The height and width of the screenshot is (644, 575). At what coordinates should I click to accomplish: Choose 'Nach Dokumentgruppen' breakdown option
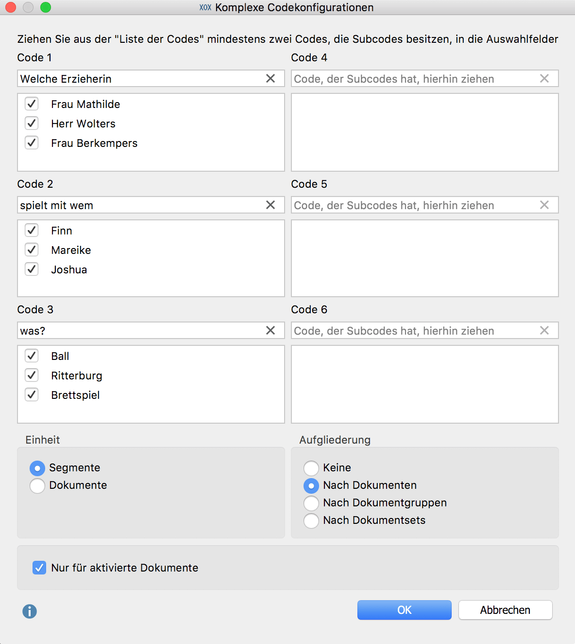click(x=311, y=503)
